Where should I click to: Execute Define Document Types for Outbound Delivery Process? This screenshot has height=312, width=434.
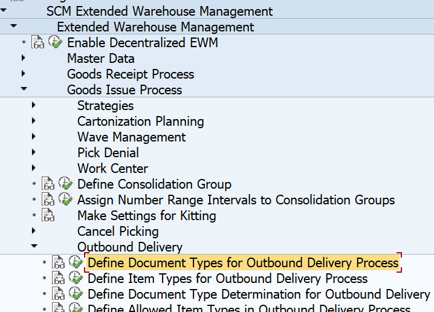point(76,262)
